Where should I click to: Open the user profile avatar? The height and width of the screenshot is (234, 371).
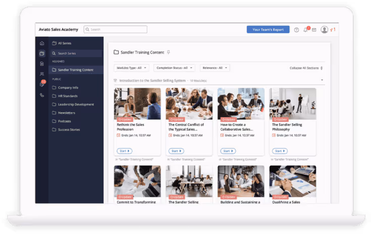coord(325,30)
